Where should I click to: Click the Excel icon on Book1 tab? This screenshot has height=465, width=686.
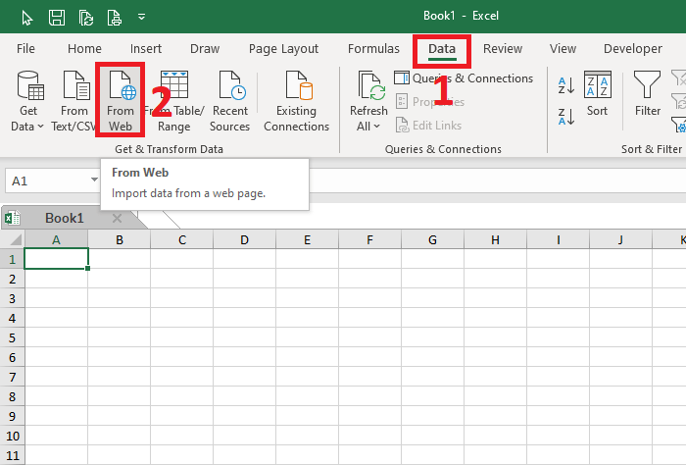pos(13,218)
